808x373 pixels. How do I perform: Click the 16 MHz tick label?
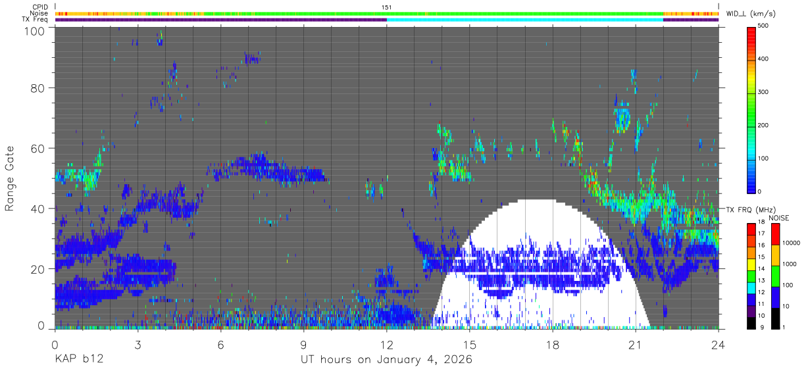(760, 246)
